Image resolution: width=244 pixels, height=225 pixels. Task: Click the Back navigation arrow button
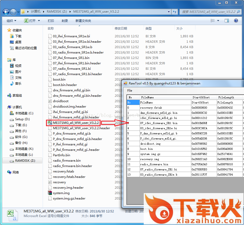(x=6, y=12)
